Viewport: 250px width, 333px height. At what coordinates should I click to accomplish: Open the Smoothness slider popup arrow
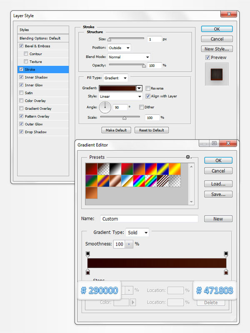(129, 244)
